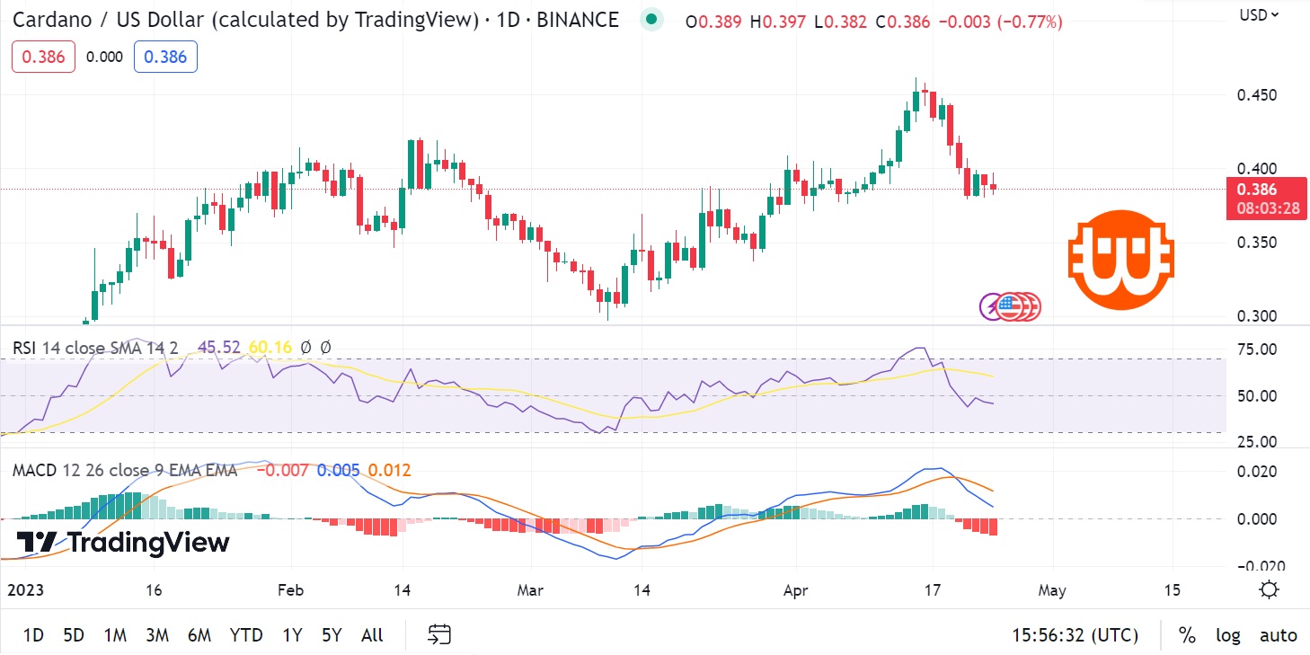Click the 25.00 RSI axis label
This screenshot has height=655, width=1310.
(x=1258, y=441)
